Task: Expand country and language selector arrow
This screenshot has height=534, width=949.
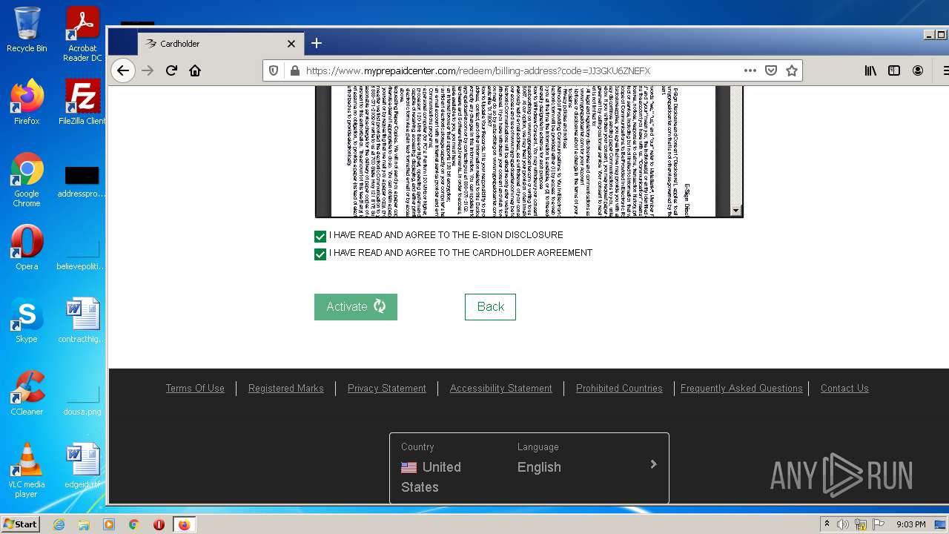Action: [653, 464]
